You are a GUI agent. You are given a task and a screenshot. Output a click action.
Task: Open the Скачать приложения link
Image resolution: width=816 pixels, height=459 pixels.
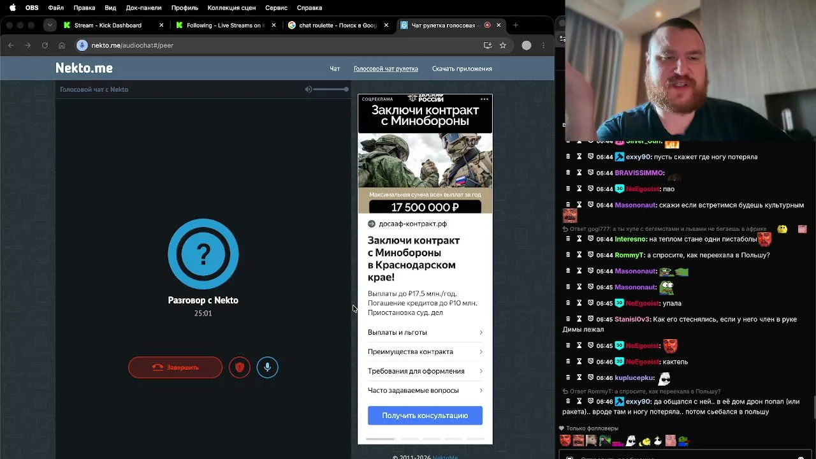click(x=462, y=69)
